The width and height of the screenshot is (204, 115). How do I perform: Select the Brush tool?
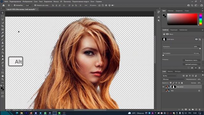[x=3, y=39]
